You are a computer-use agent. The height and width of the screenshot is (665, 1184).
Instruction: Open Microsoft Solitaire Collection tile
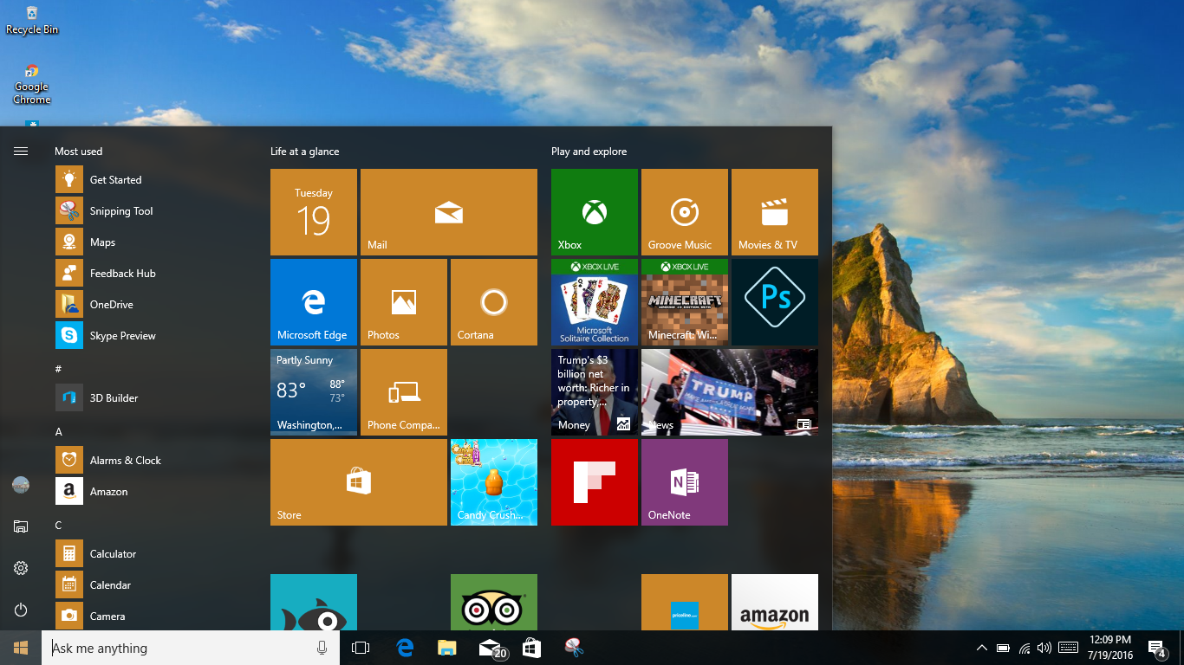(595, 302)
